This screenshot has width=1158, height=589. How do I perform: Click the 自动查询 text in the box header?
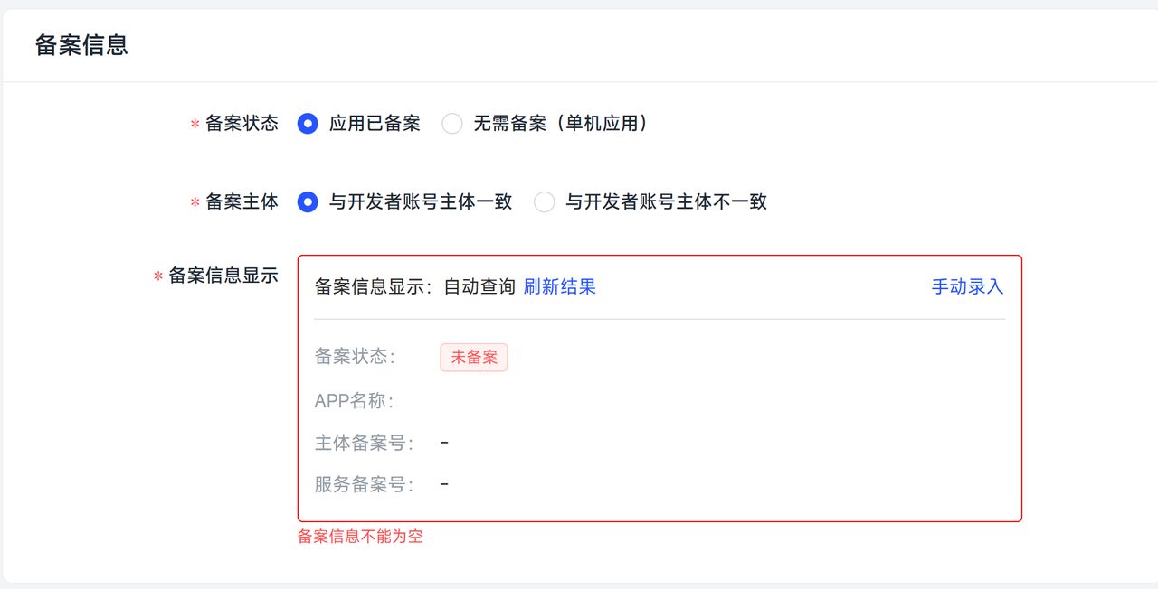(x=479, y=287)
